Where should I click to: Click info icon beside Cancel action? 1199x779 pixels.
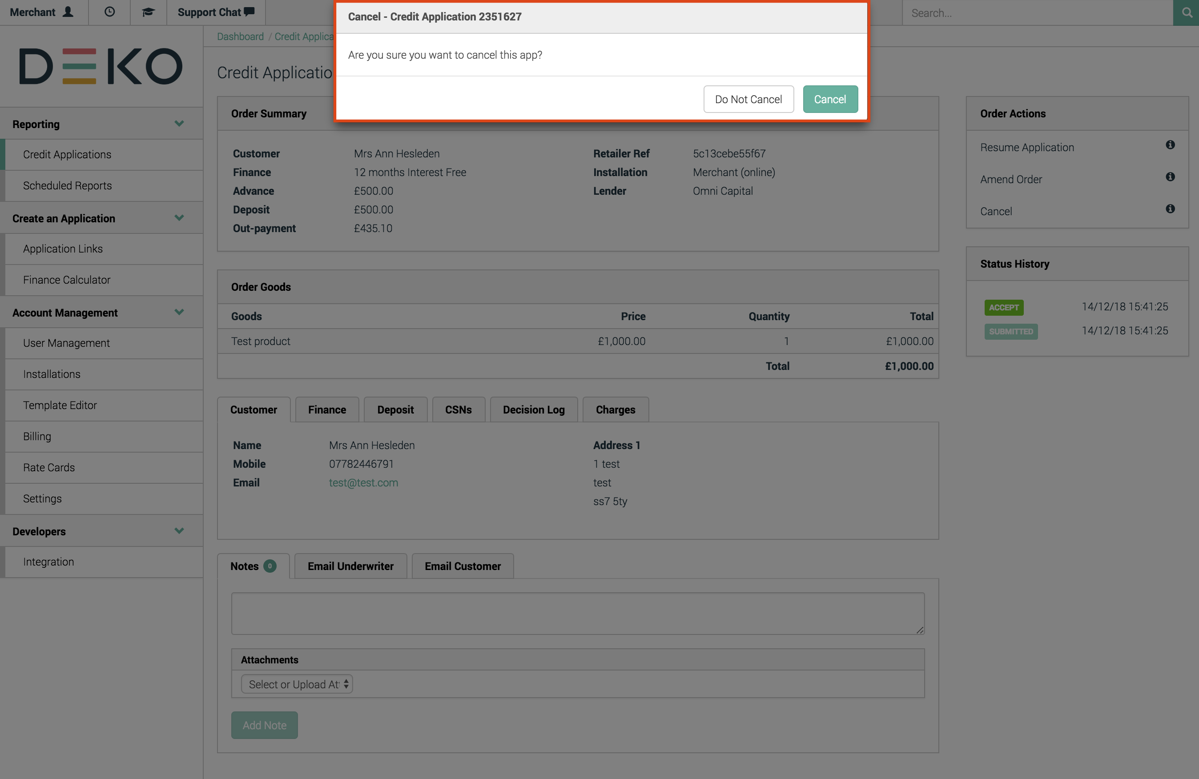(1170, 209)
